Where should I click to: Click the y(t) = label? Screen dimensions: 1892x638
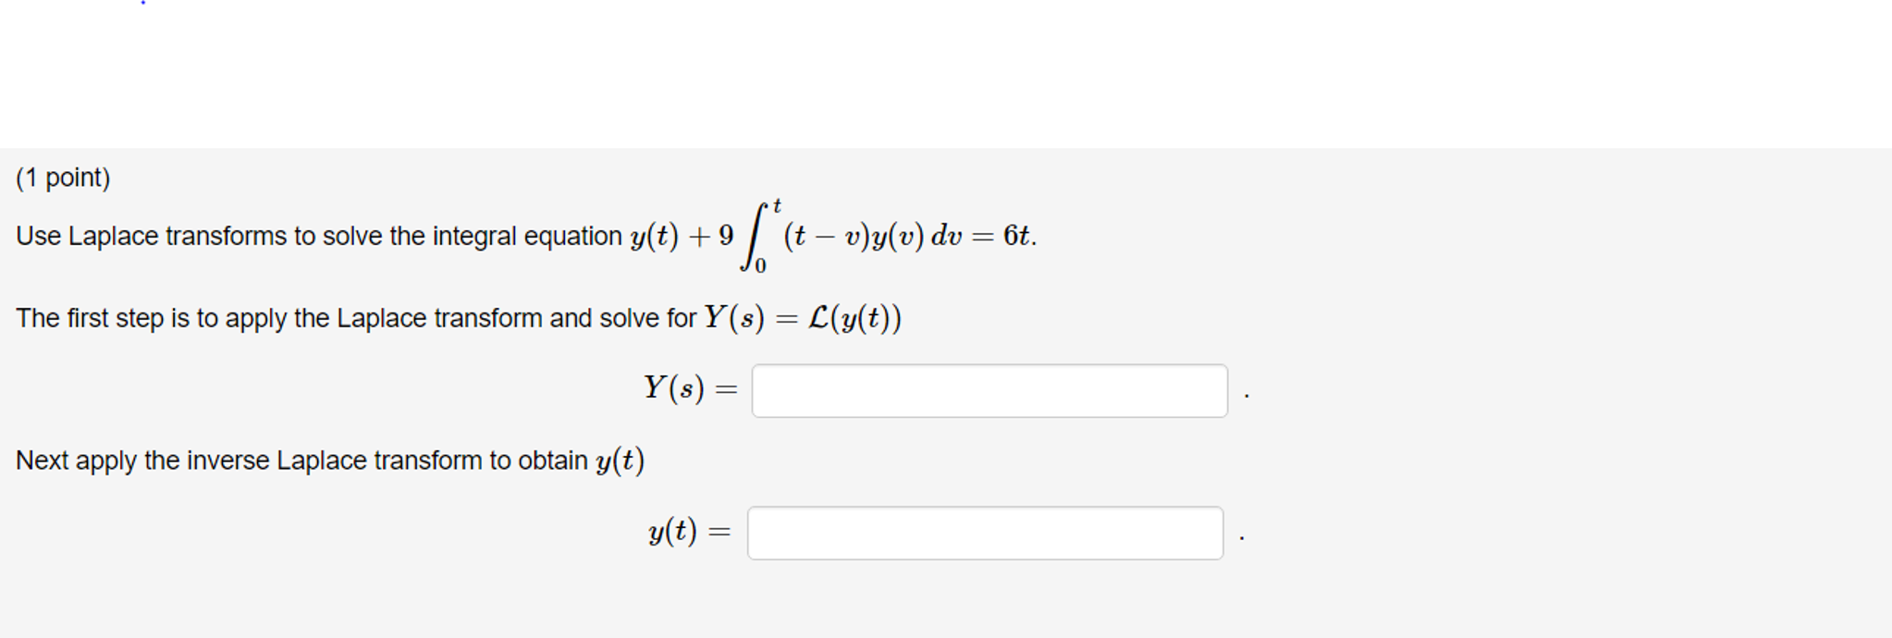[x=688, y=533]
